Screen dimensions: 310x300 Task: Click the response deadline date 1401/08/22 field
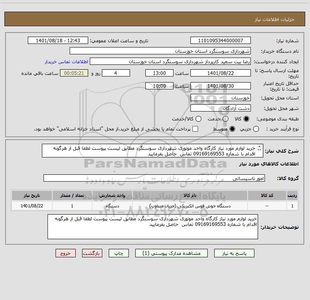click(x=221, y=73)
